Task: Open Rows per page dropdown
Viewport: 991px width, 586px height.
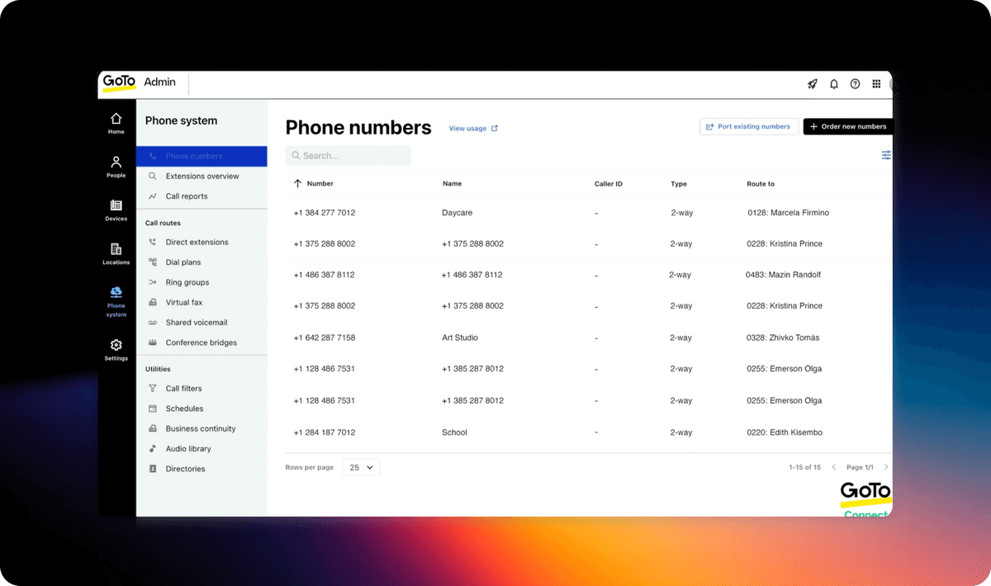Action: (x=361, y=467)
